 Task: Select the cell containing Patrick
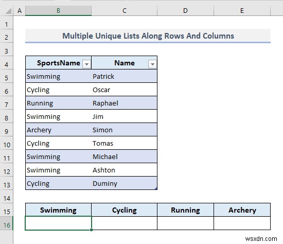(x=125, y=76)
